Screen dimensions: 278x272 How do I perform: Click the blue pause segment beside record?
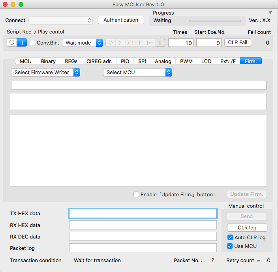22,43
